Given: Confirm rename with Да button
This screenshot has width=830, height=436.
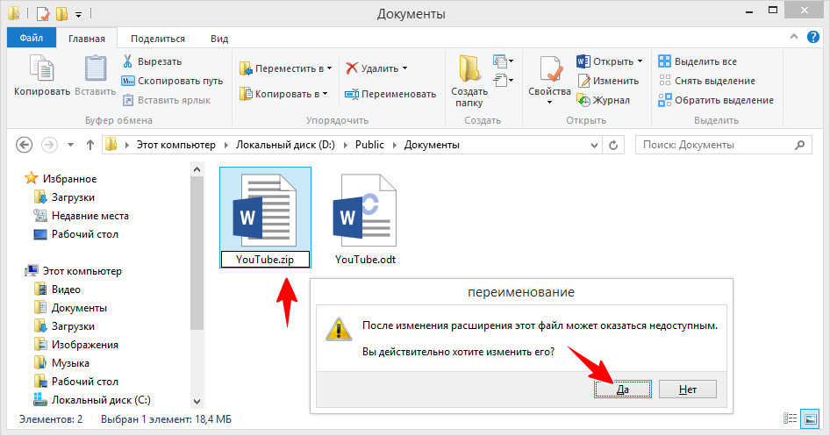Looking at the screenshot, I should click(623, 389).
